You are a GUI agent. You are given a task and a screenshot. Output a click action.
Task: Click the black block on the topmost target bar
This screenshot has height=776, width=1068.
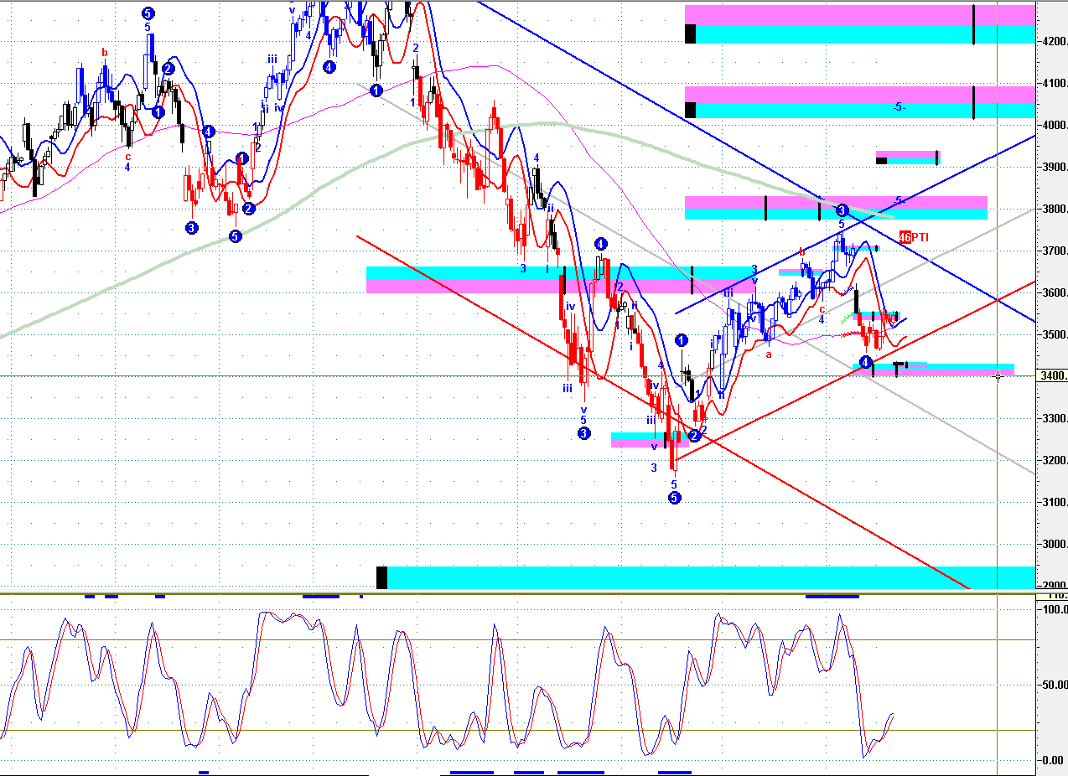(690, 34)
